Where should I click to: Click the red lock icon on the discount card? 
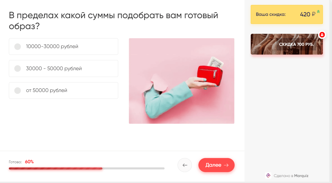(x=322, y=35)
